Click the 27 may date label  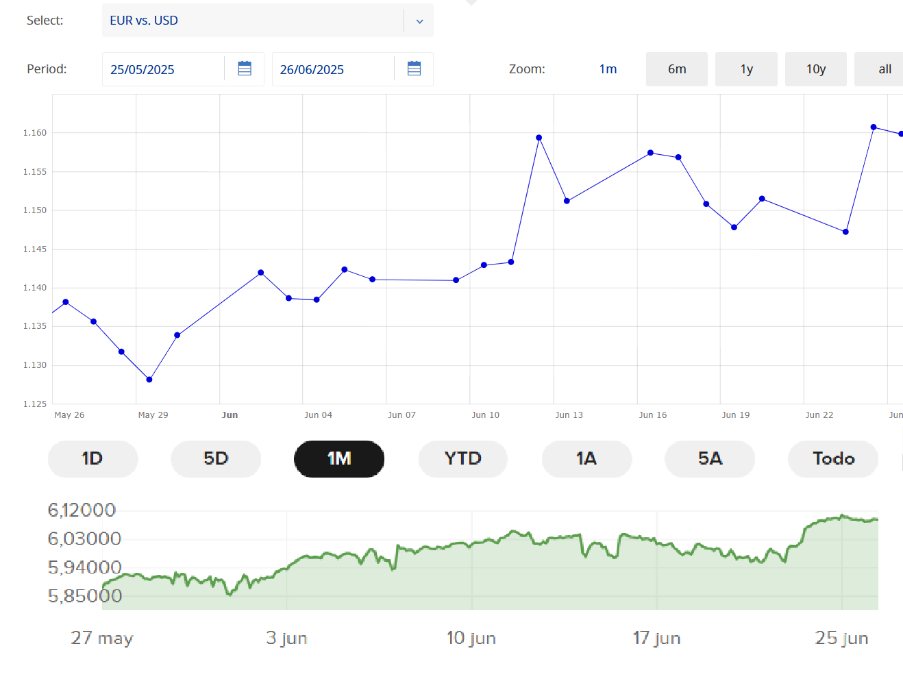(x=102, y=639)
